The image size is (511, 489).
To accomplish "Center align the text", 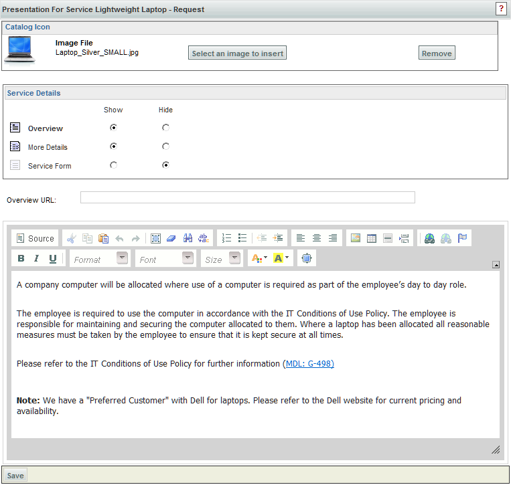I will coord(316,238).
